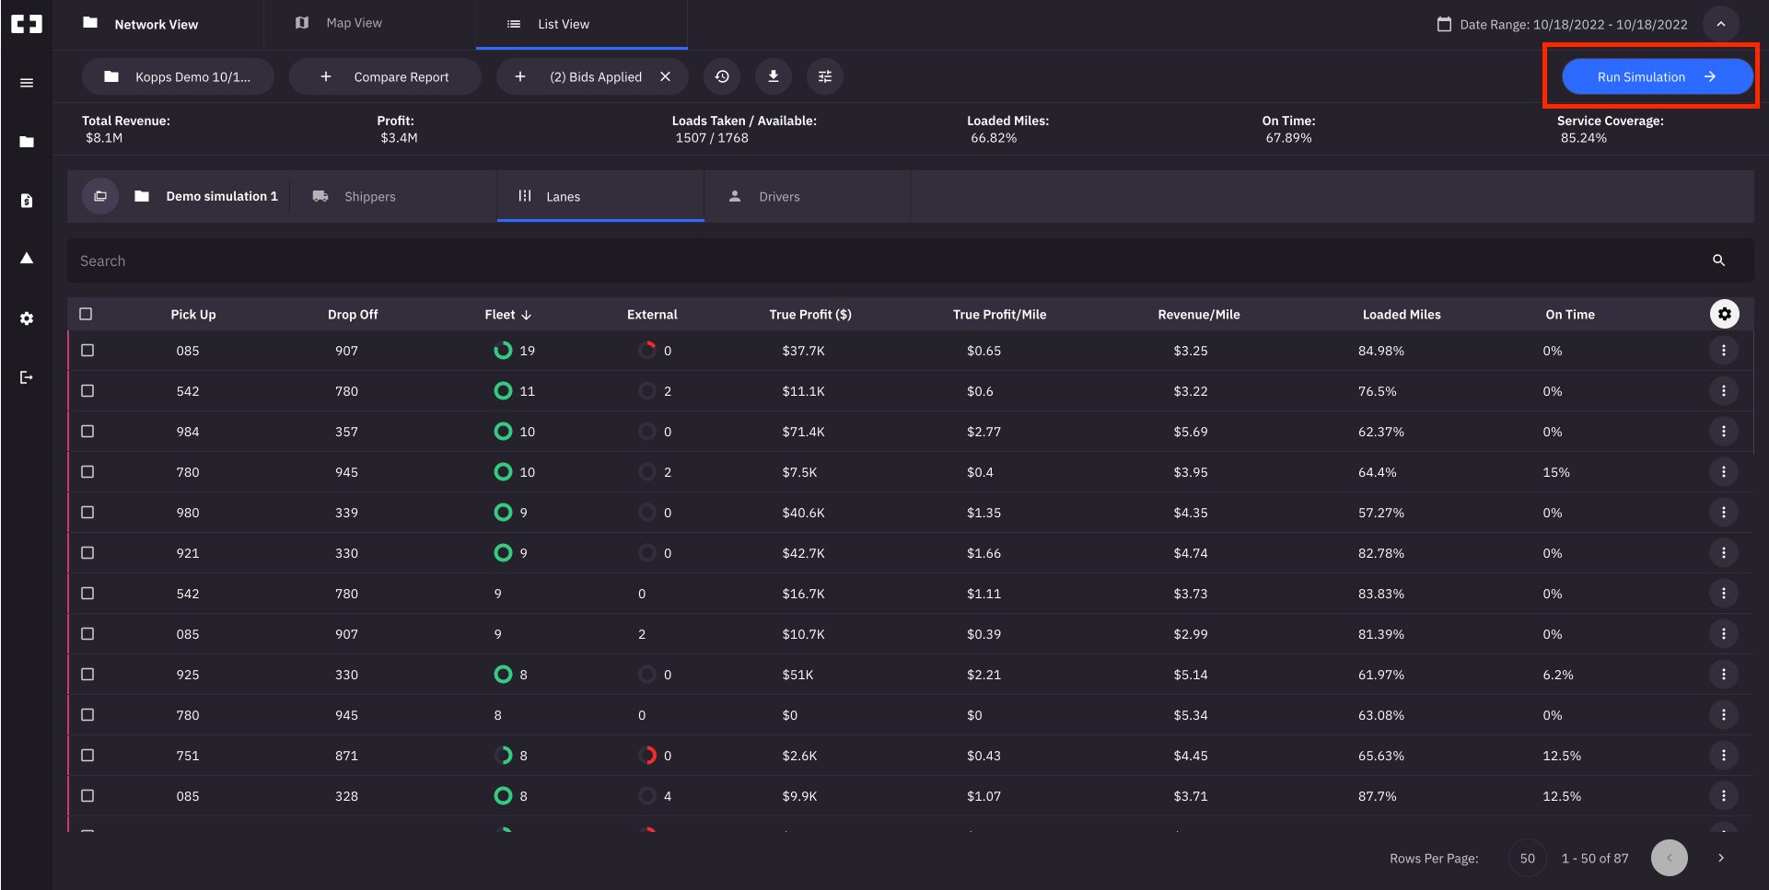This screenshot has height=890, width=1769.
Task: Click the search magnifier icon
Action: [1718, 260]
